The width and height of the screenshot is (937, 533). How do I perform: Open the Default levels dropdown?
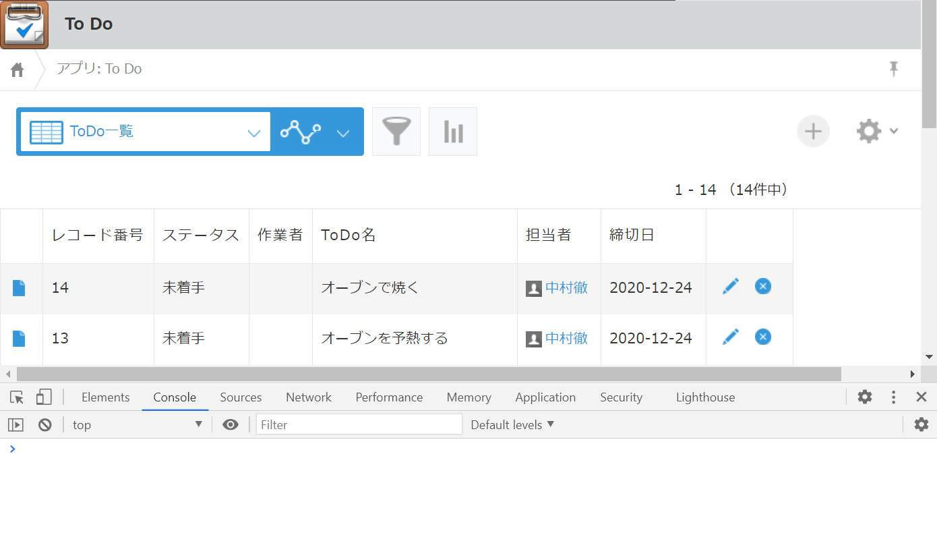pyautogui.click(x=512, y=425)
